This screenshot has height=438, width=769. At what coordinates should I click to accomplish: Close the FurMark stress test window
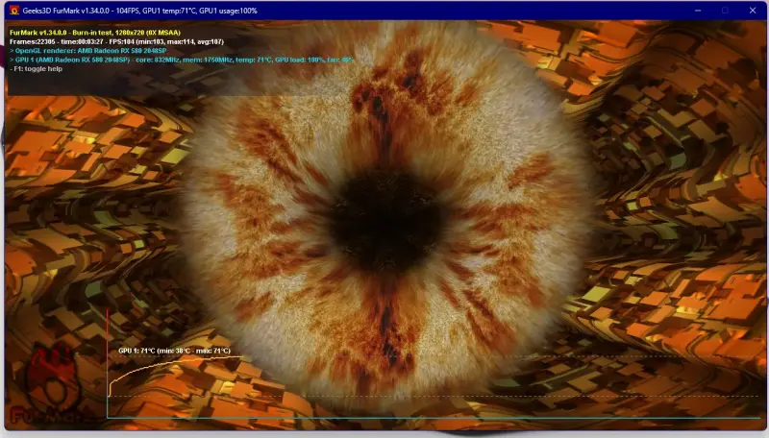click(x=752, y=10)
